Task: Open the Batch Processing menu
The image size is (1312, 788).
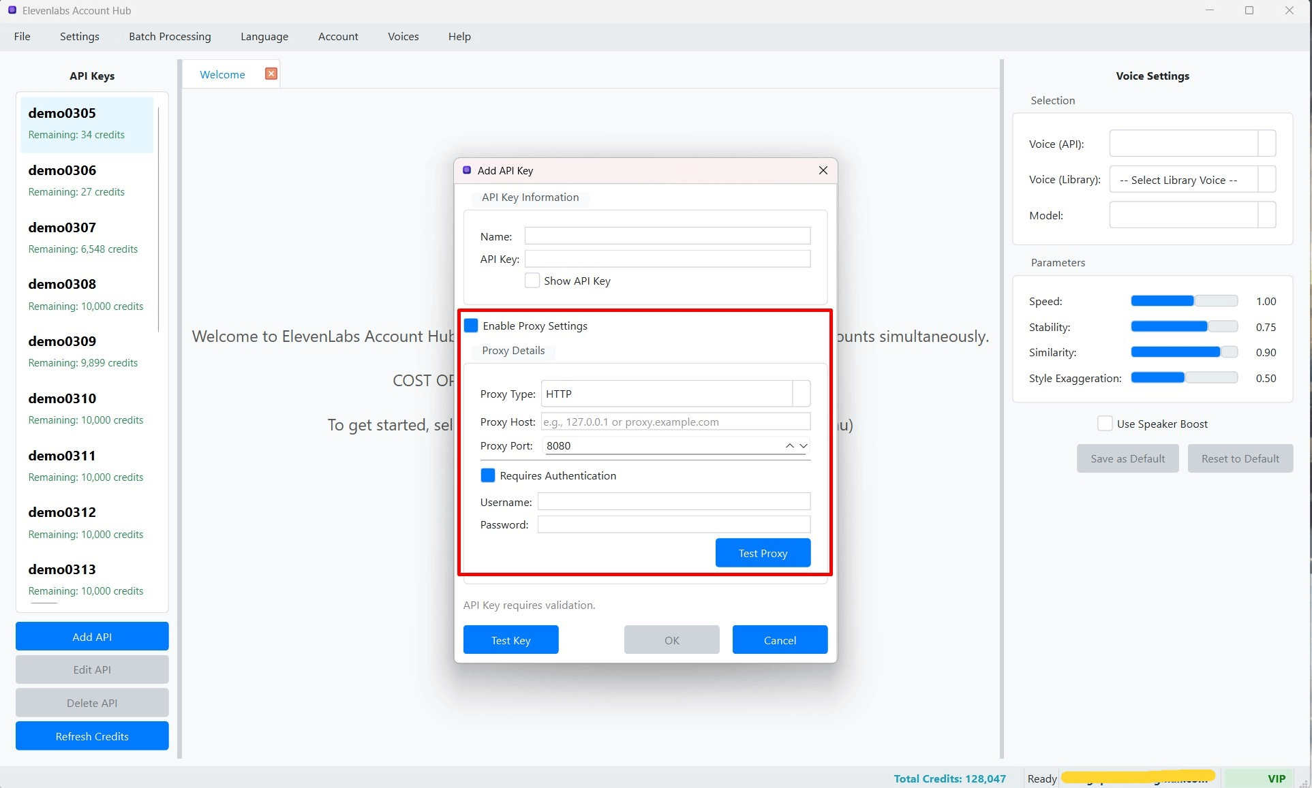Action: click(x=170, y=36)
